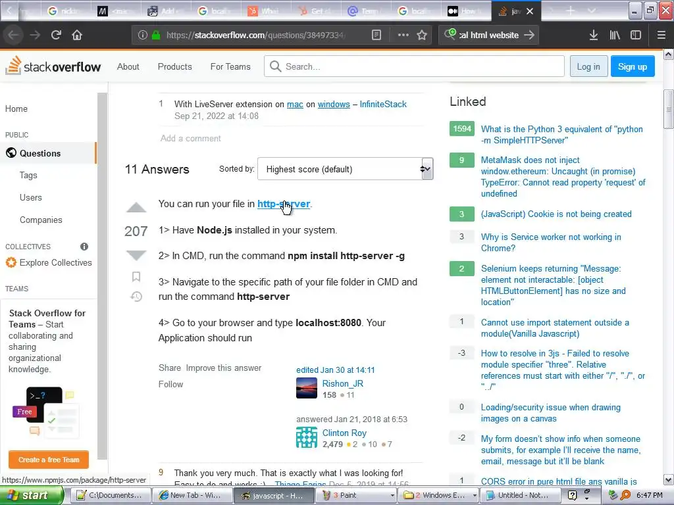674x505 pixels.
Task: Select Questions in left sidebar
Action: (47, 153)
